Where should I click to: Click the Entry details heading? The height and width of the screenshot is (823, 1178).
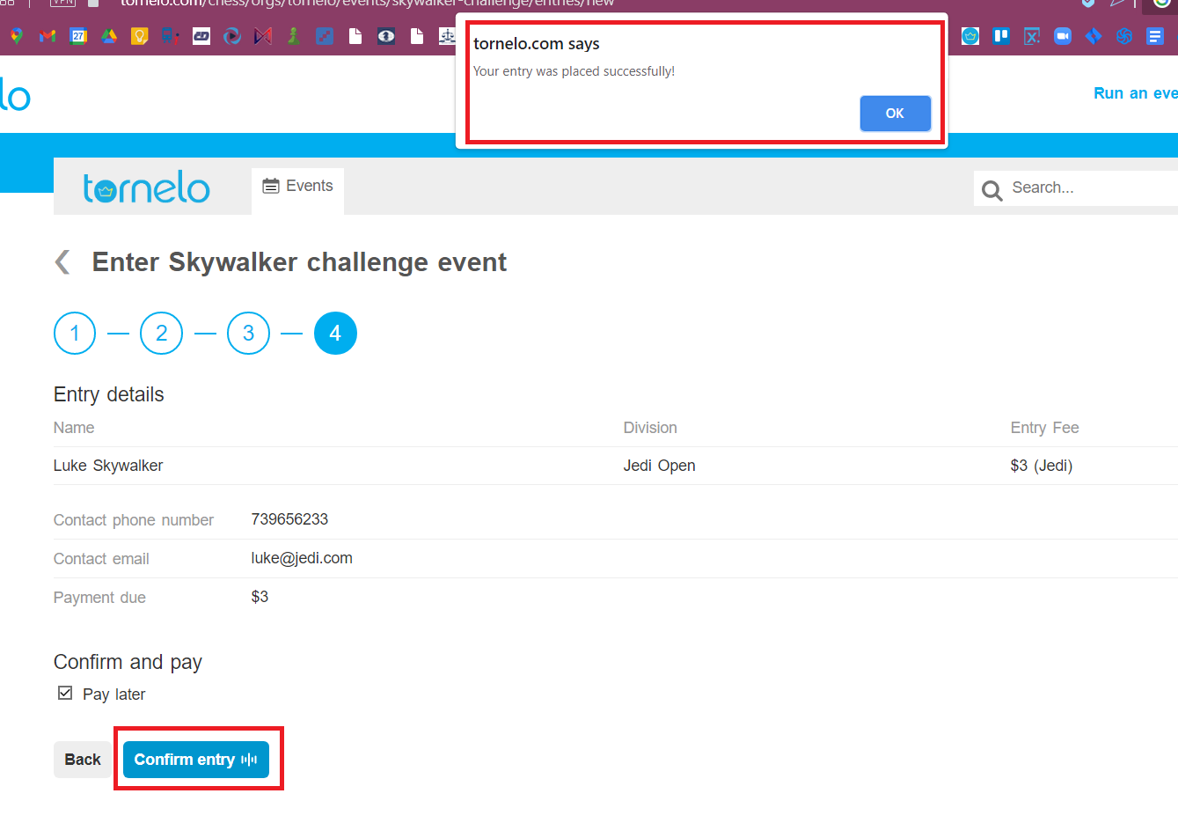click(109, 394)
